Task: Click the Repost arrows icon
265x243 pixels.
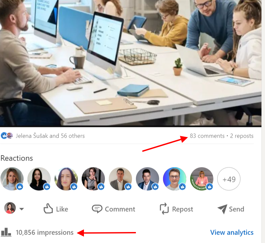Action: click(164, 209)
